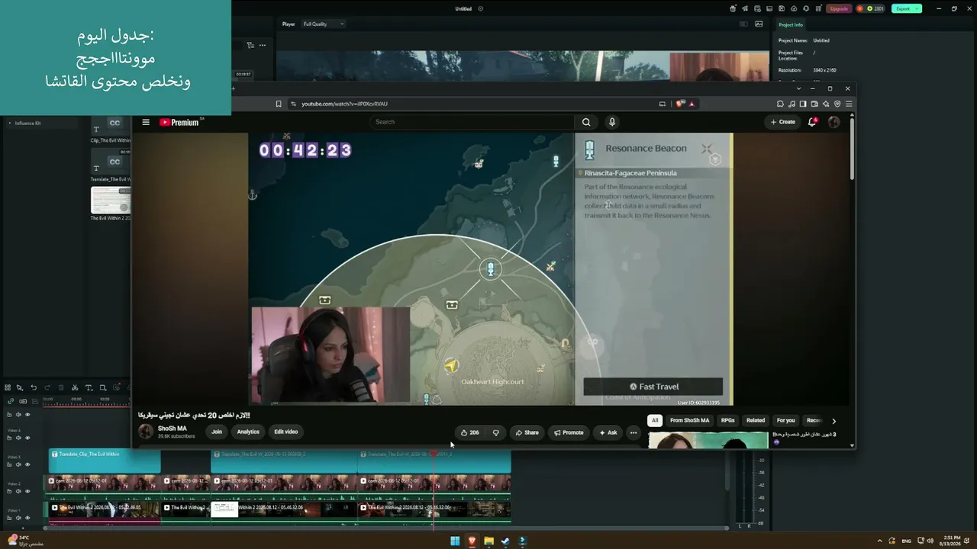Select the Translate_Clip_The Evil Within subtitle clip

pyautogui.click(x=105, y=461)
